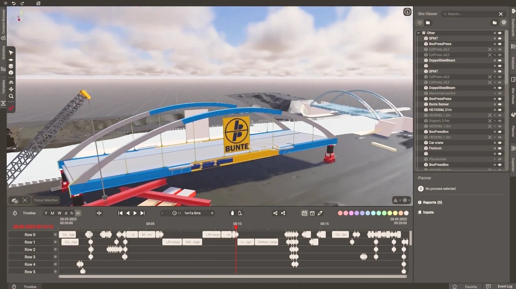Viewport: 516px width, 289px height.
Task: Click the Favorite star button
Action: [455, 287]
